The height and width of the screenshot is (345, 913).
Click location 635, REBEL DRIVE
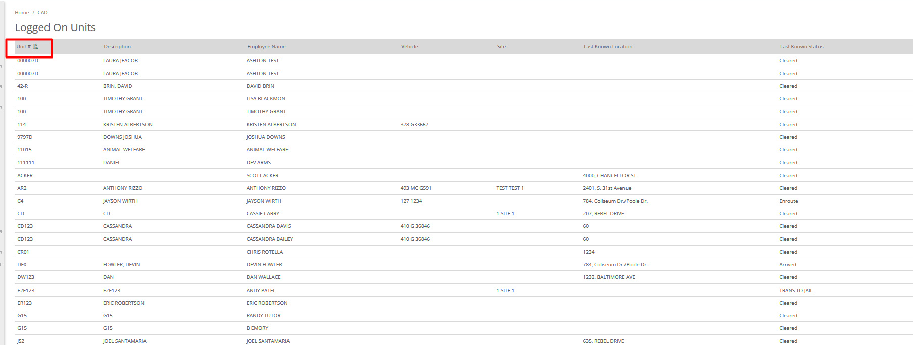click(603, 341)
